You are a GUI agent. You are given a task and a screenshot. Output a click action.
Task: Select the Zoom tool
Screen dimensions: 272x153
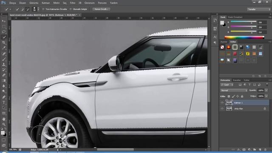click(x=4, y=124)
